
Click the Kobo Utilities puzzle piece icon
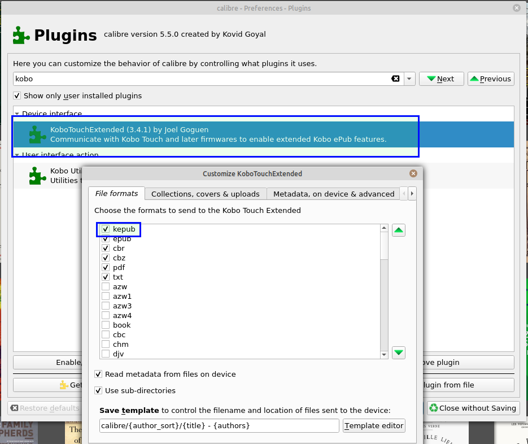[37, 176]
